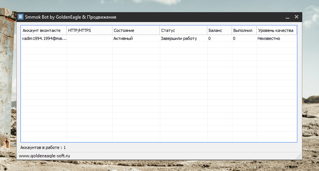
Task: Click the VK app icon in title bar
Action: click(21, 17)
